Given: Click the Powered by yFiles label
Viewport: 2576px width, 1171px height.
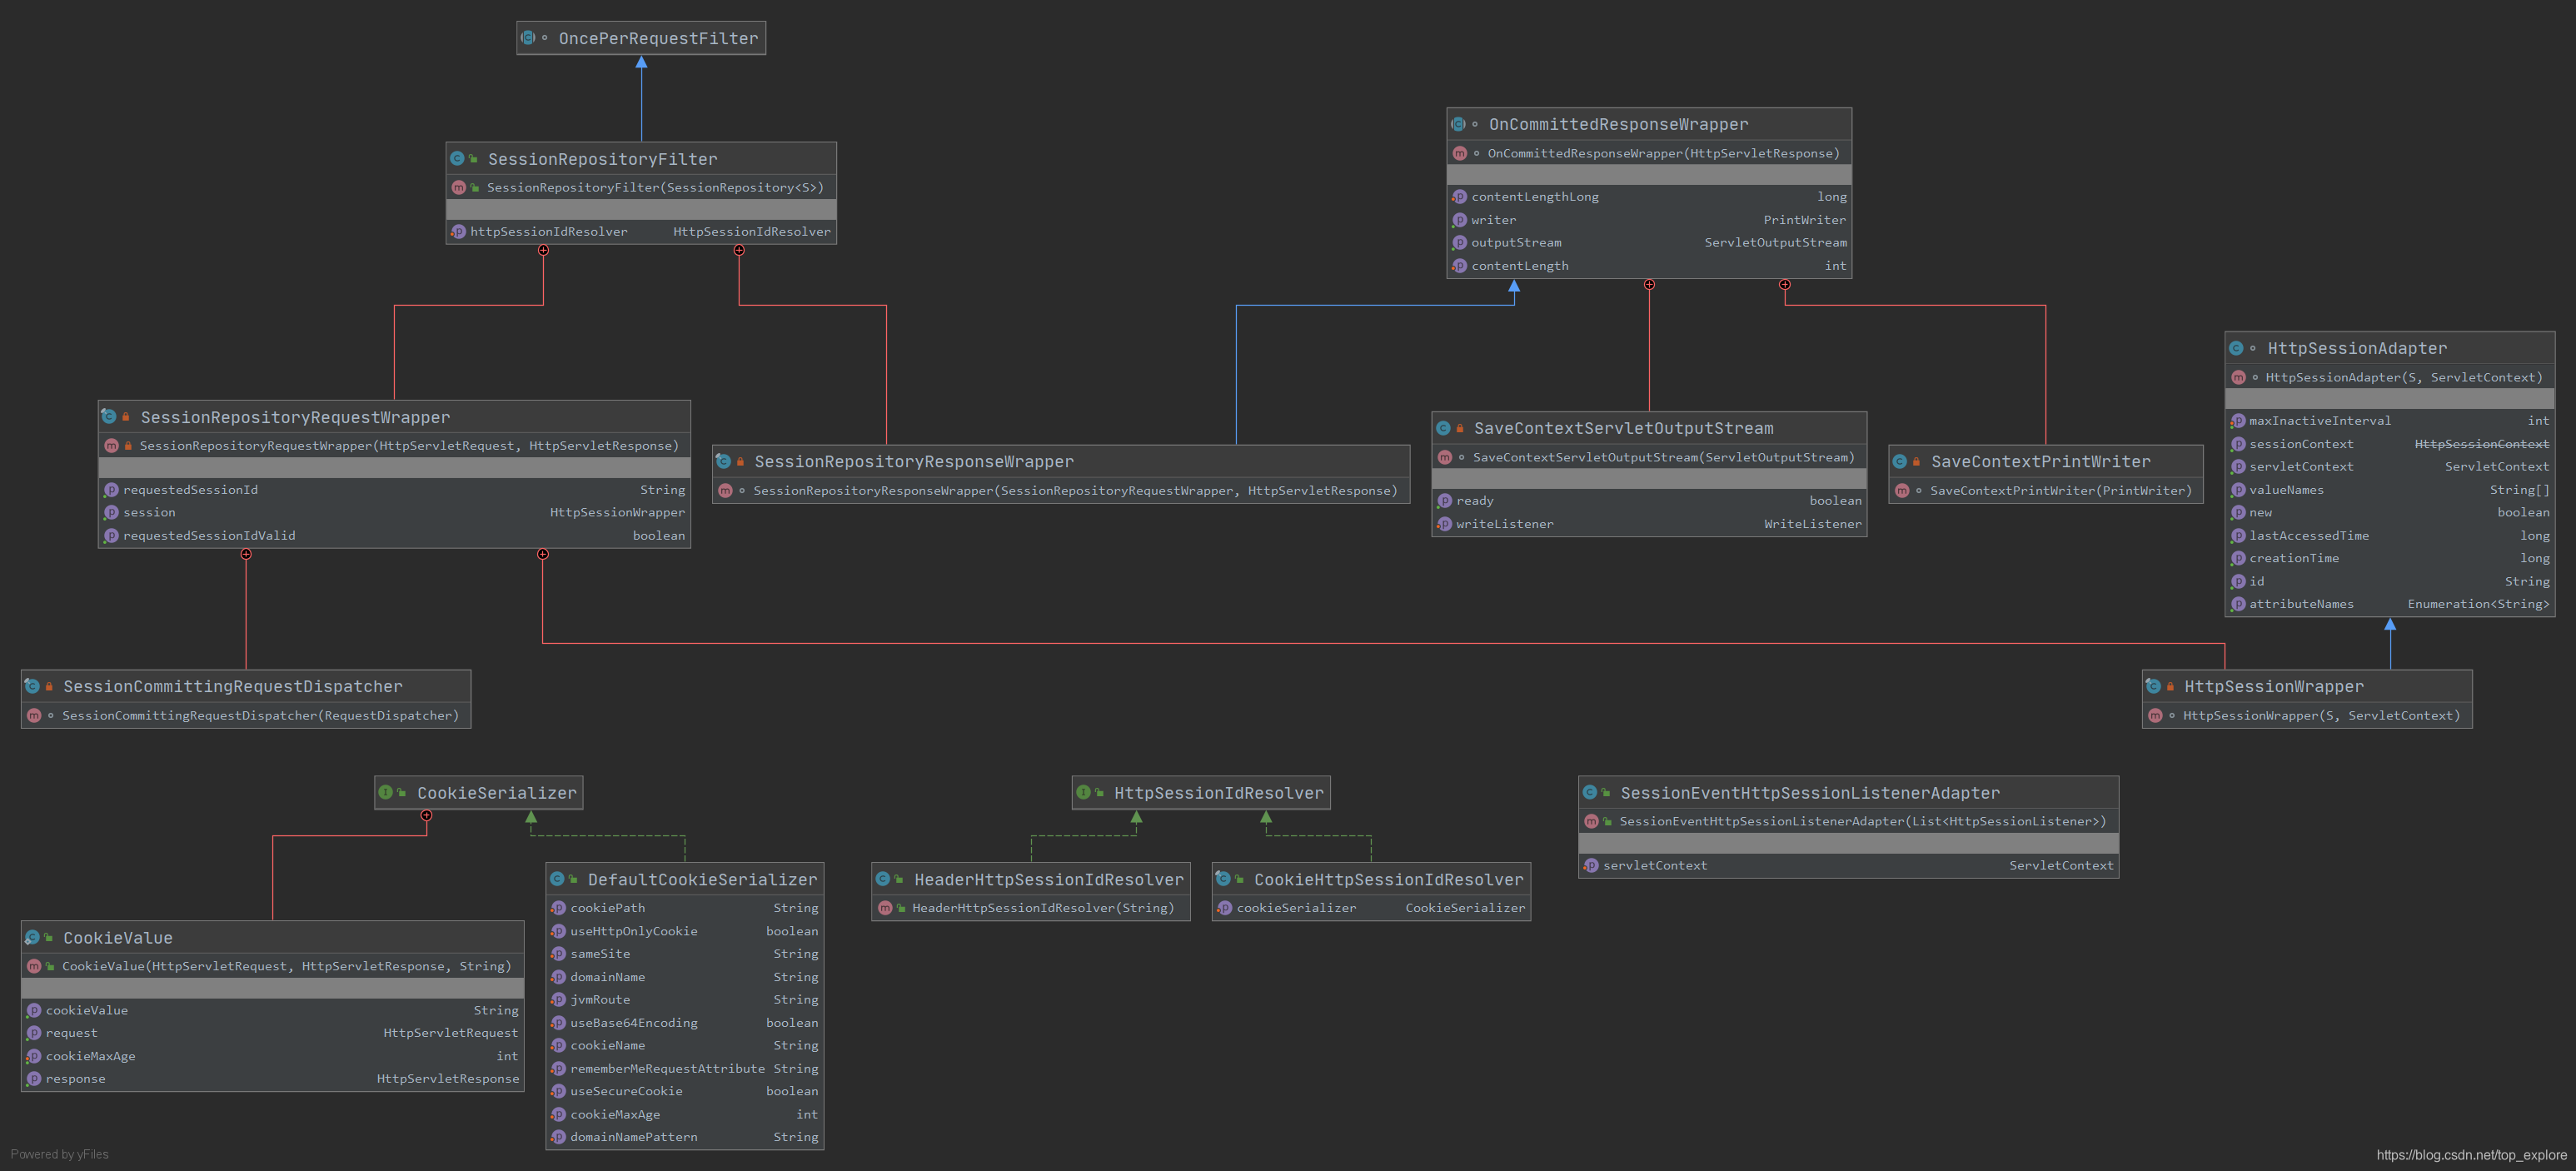Looking at the screenshot, I should pyautogui.click(x=60, y=1154).
